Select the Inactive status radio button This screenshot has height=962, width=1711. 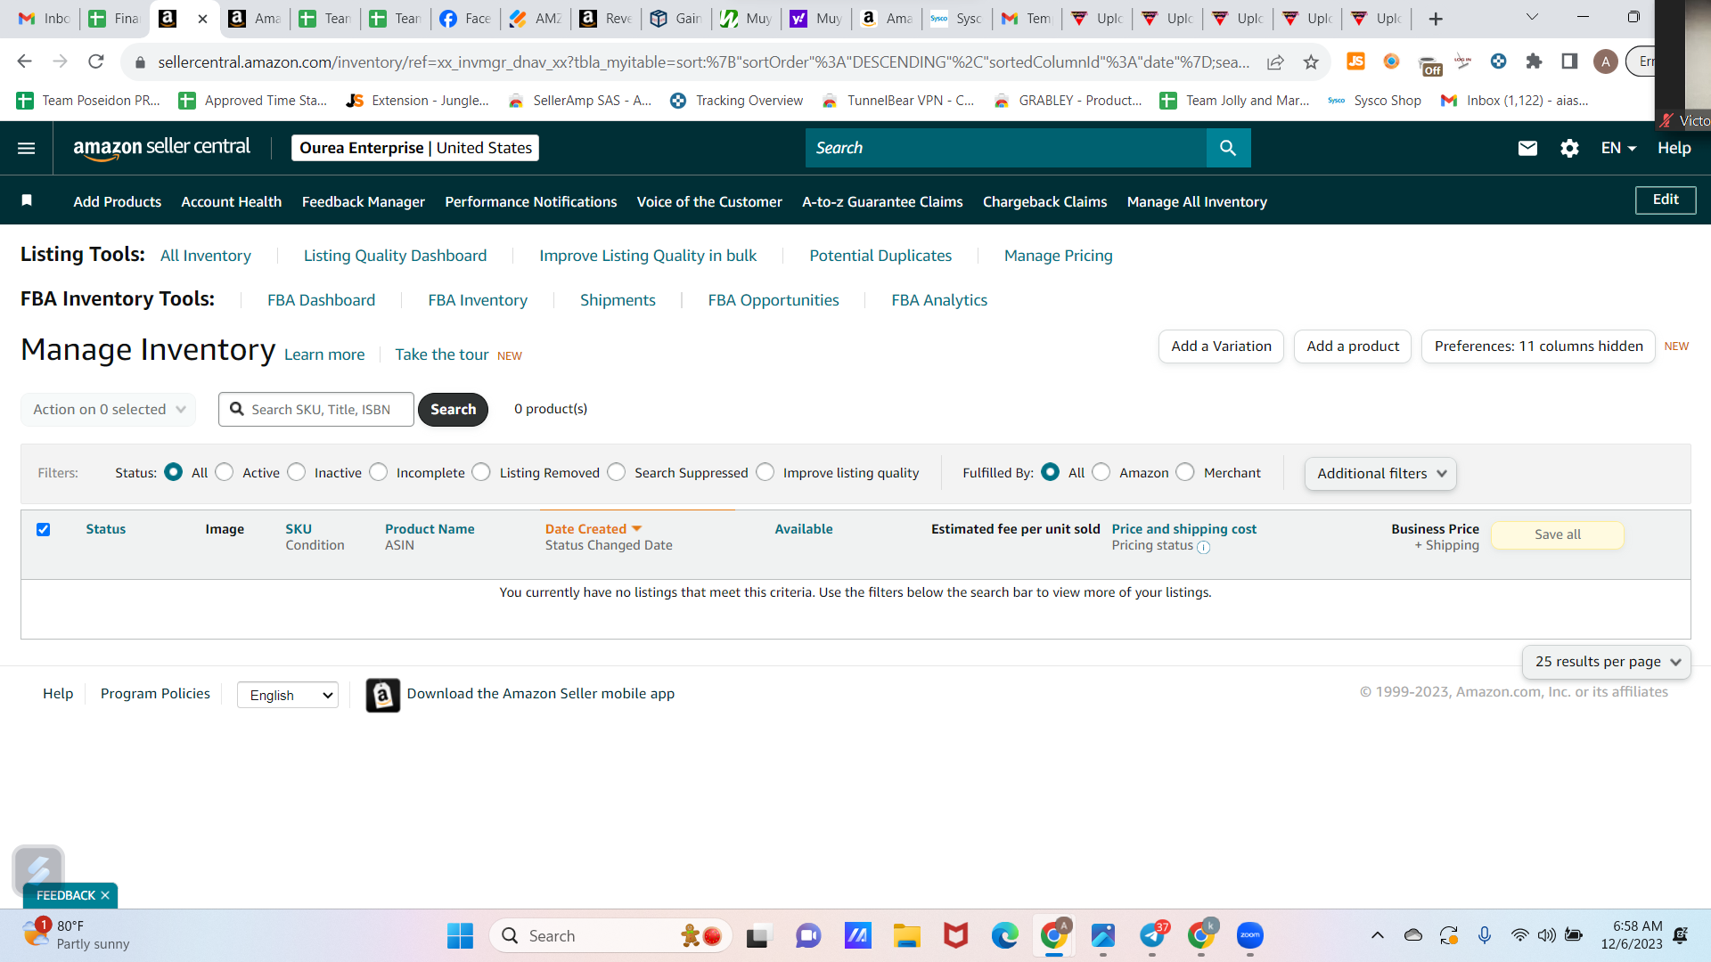[297, 472]
